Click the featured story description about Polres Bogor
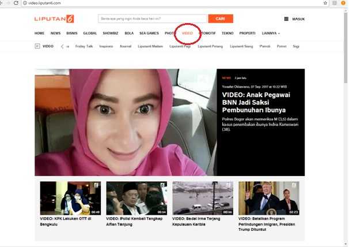Viewport: 349px width, 247px height. click(x=260, y=124)
